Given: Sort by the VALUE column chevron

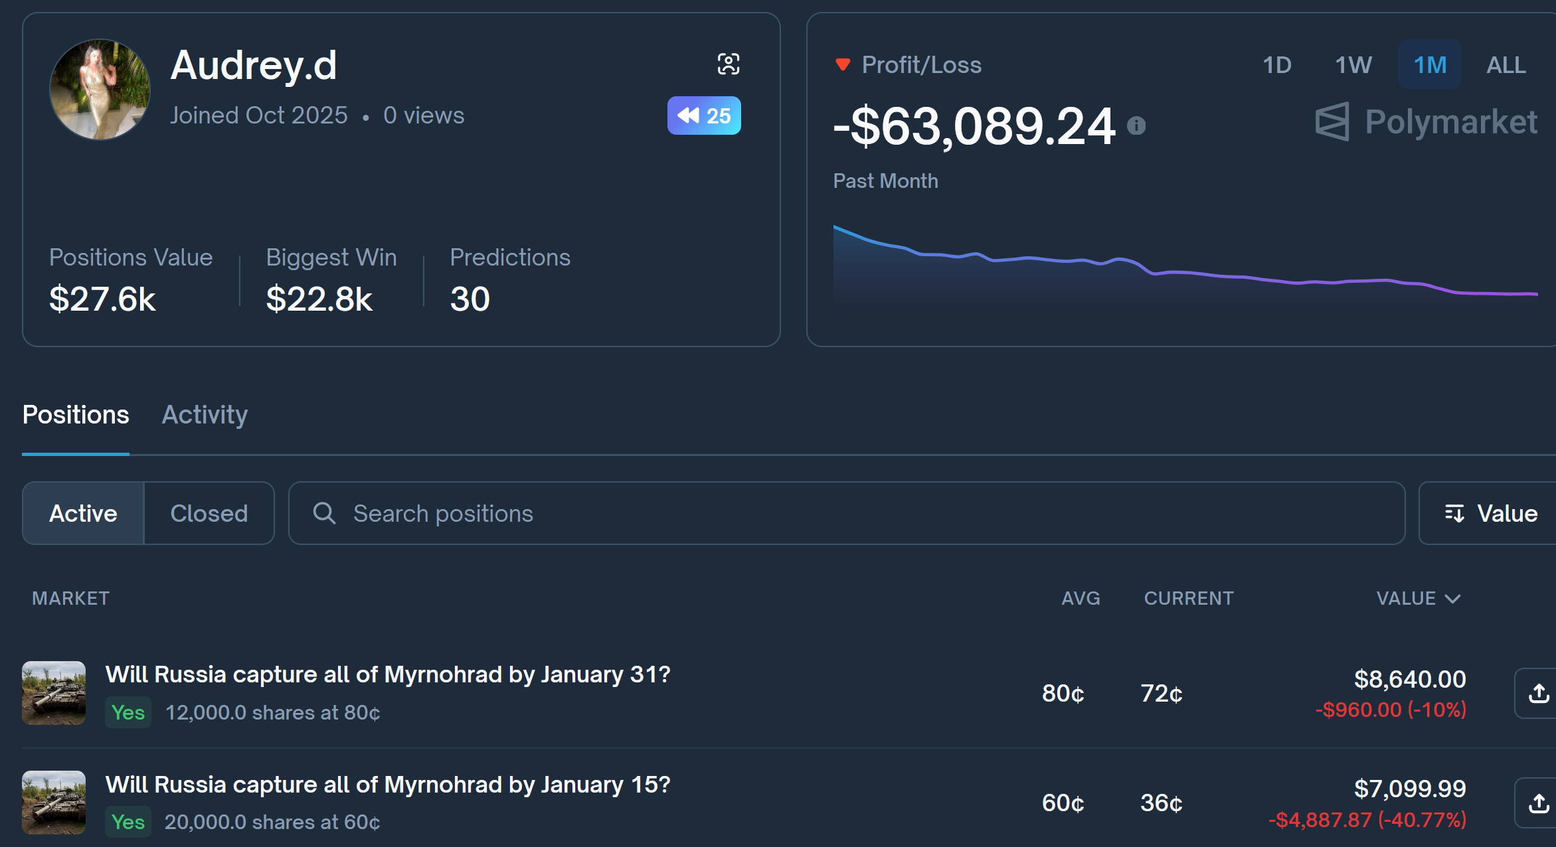Looking at the screenshot, I should tap(1453, 599).
